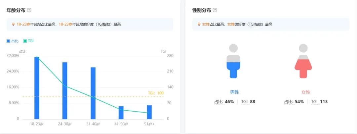This screenshot has width=357, height=134.
Task: Toggle the TGI legend series
Action: [28, 41]
